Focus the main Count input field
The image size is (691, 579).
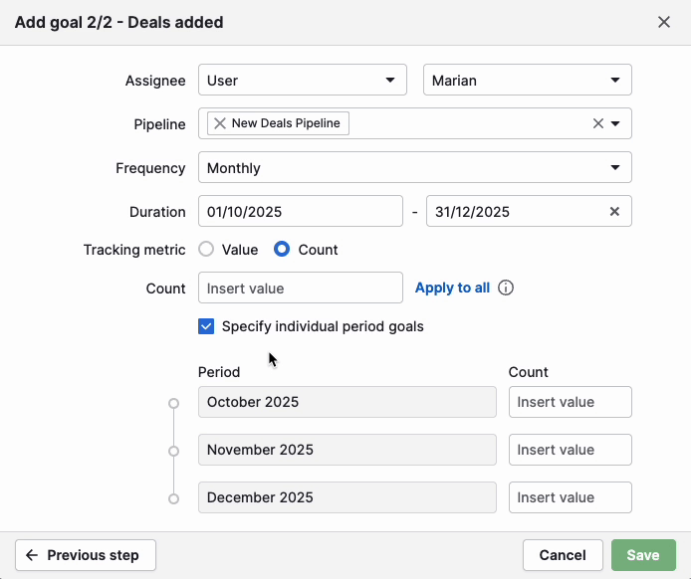tap(300, 289)
